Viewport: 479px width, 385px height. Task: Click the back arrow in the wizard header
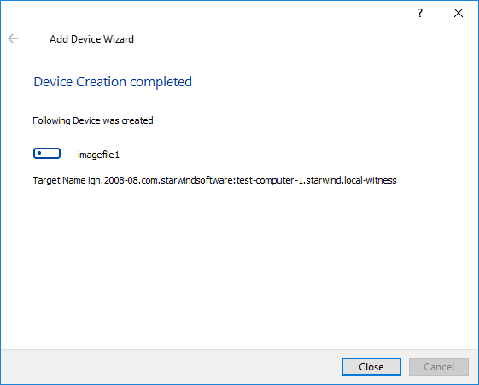click(x=13, y=38)
